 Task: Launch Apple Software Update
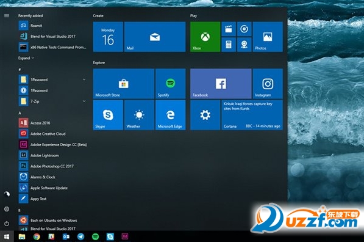coord(53,188)
